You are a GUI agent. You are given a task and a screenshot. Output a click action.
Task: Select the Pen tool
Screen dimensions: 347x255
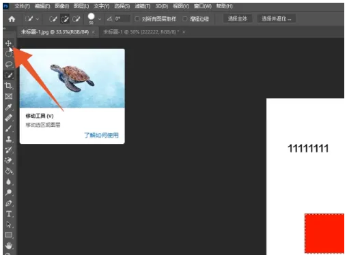(x=9, y=203)
